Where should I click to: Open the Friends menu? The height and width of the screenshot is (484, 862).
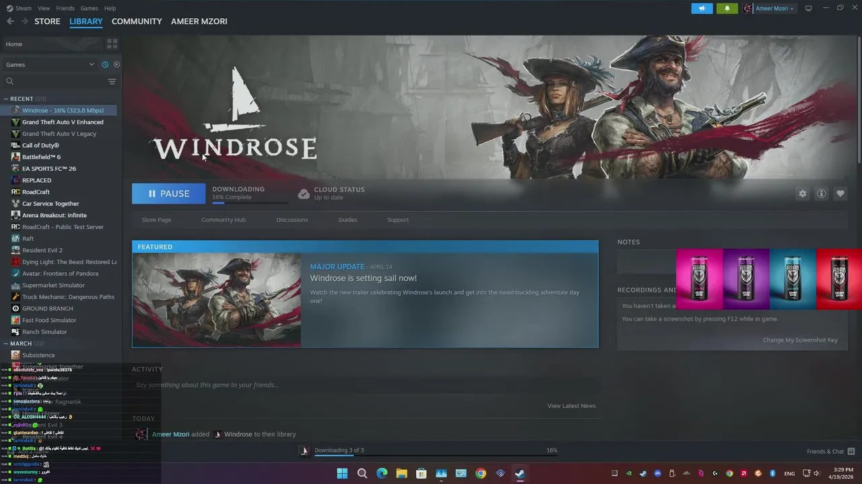[65, 8]
